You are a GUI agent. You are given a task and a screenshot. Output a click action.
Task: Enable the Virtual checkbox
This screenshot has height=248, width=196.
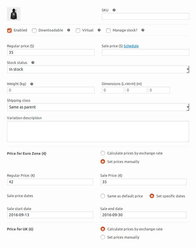[x=78, y=31]
